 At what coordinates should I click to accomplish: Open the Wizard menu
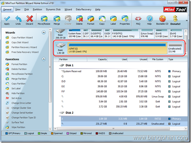(x=68, y=10)
